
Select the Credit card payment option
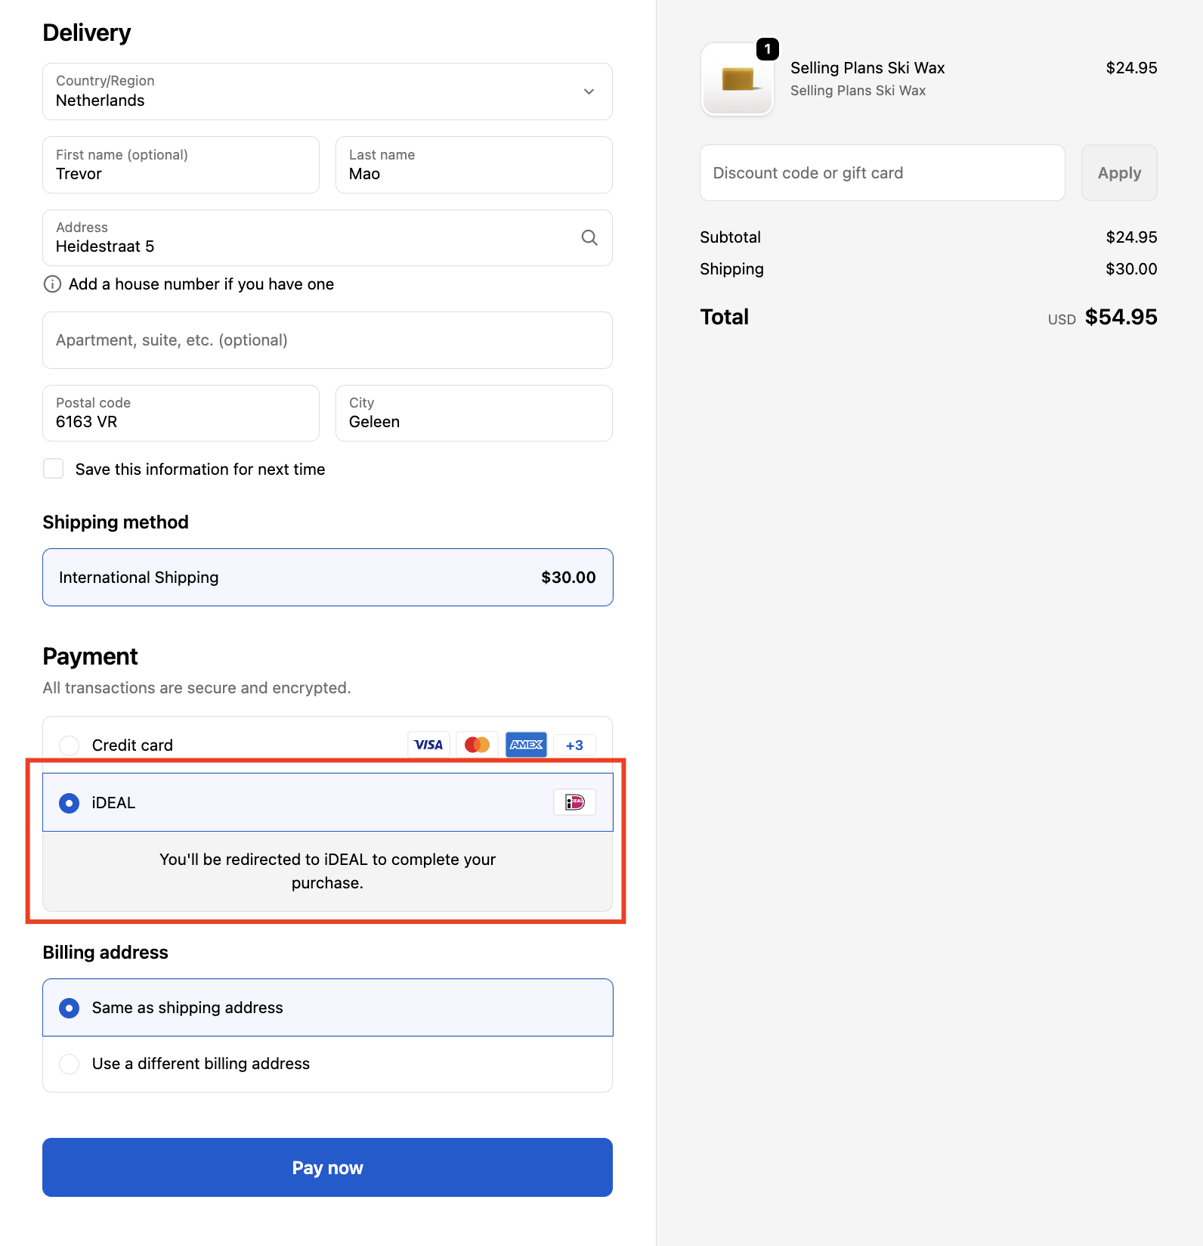[70, 745]
